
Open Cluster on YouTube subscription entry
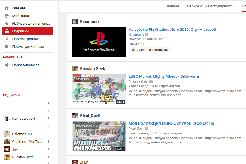(27, 141)
